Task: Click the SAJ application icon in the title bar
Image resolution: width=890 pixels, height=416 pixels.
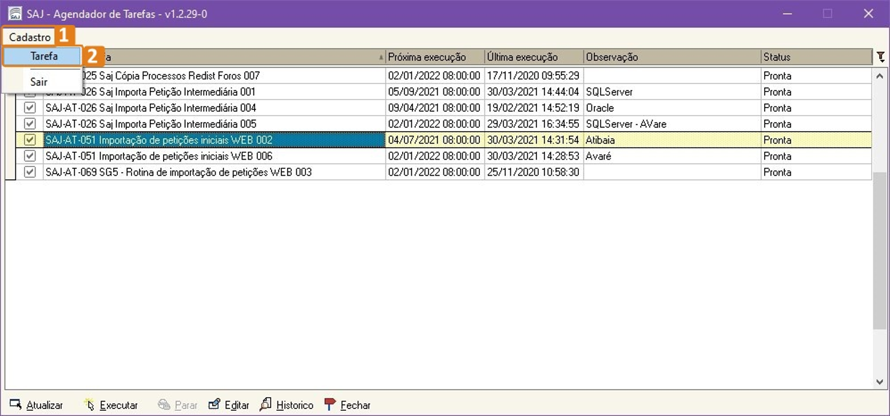Action: 15,14
